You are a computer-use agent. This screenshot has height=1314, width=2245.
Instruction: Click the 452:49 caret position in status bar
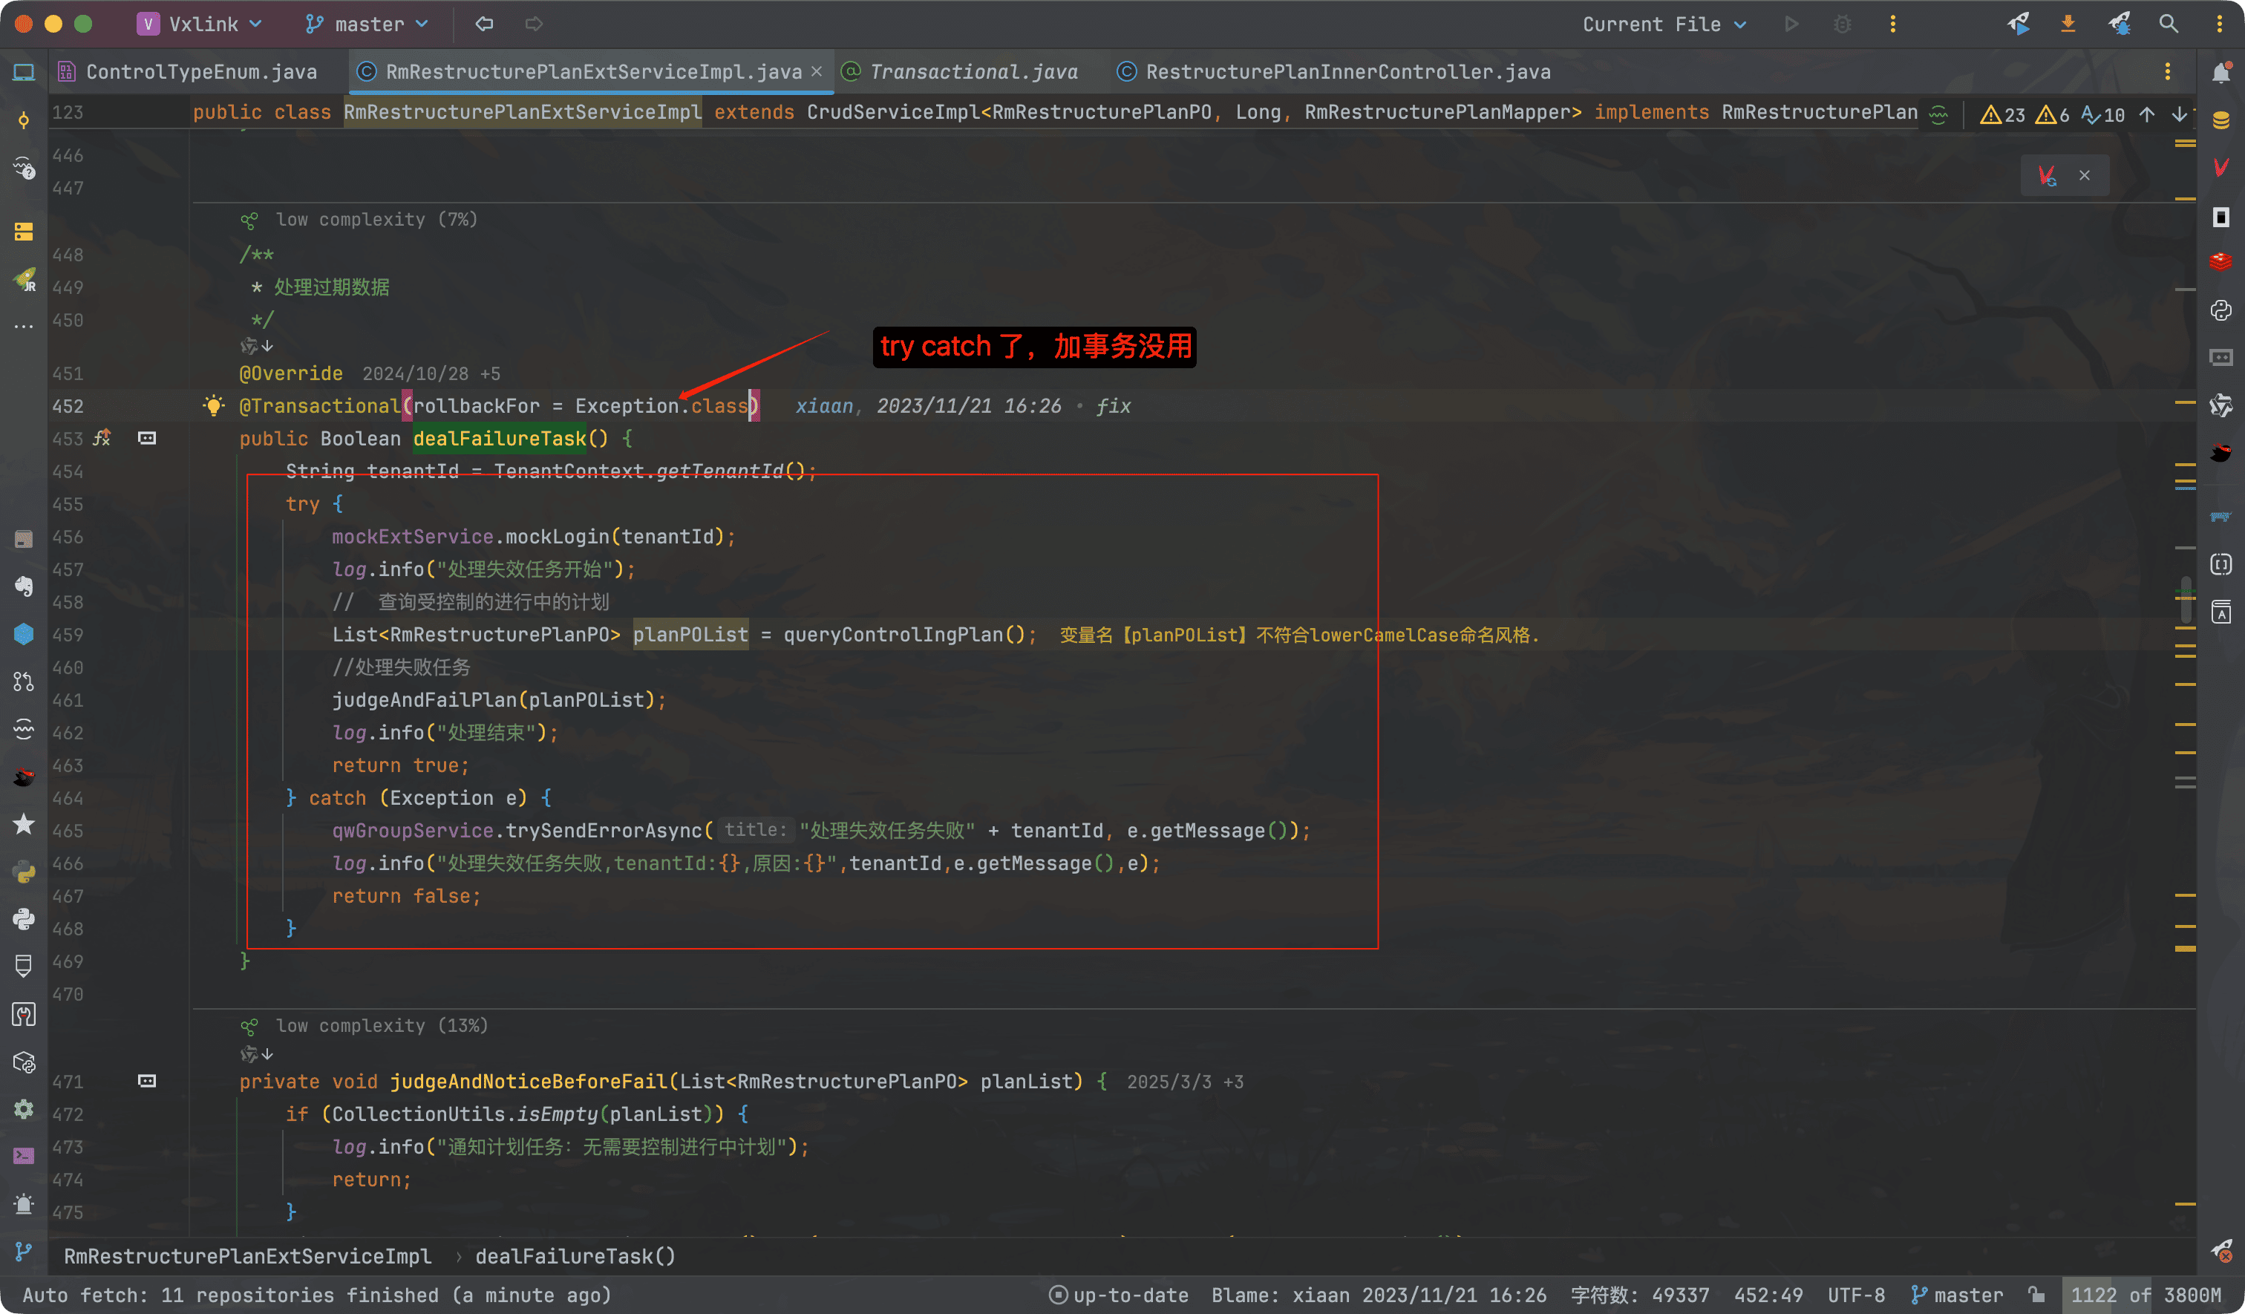coord(1768,1295)
